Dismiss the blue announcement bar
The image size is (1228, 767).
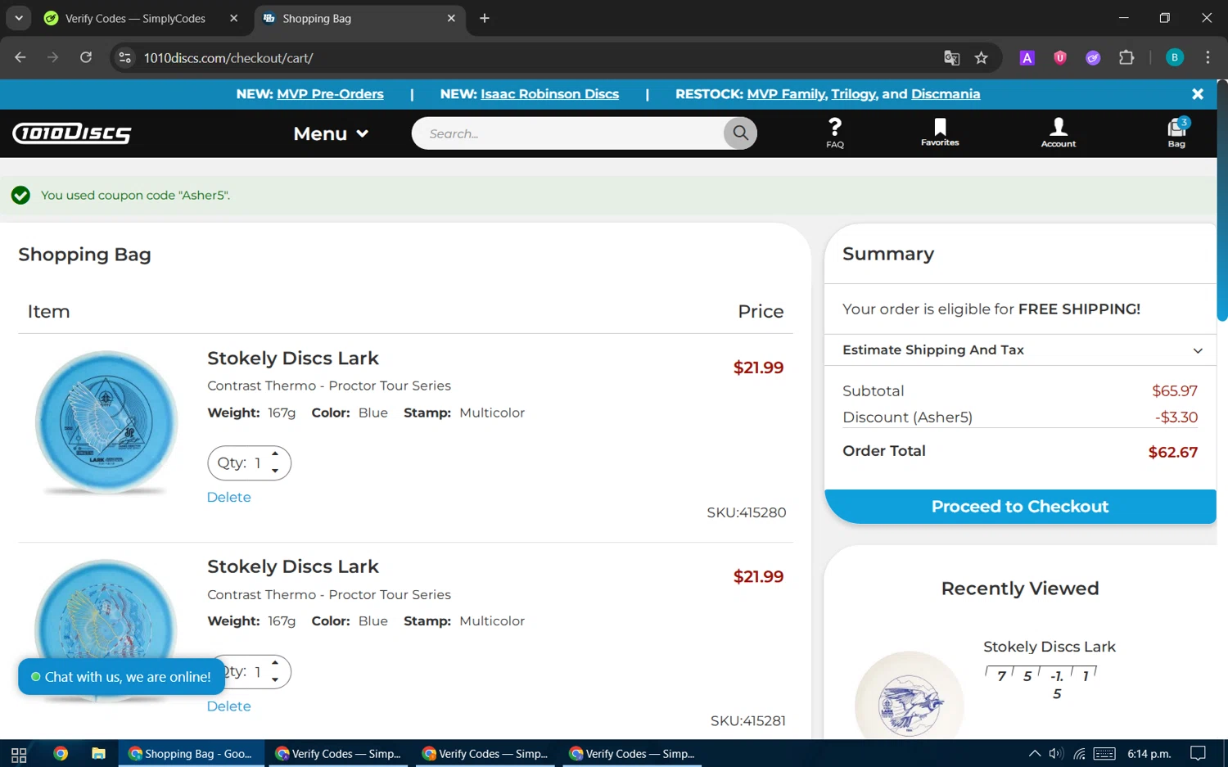click(x=1197, y=94)
